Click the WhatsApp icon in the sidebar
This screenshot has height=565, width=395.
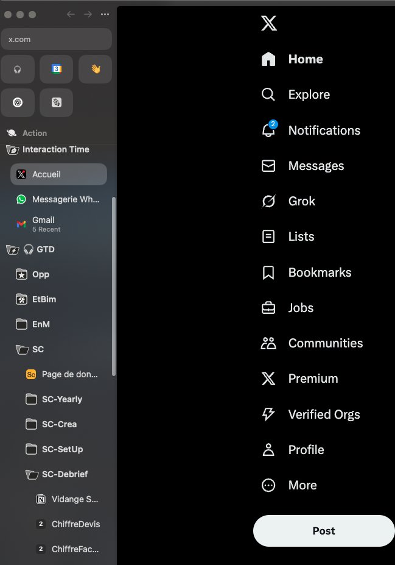click(21, 199)
